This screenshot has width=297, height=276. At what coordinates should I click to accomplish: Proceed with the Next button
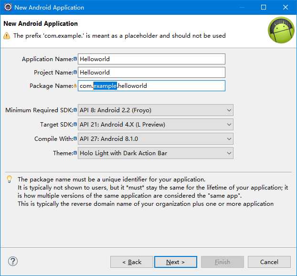pyautogui.click(x=176, y=262)
